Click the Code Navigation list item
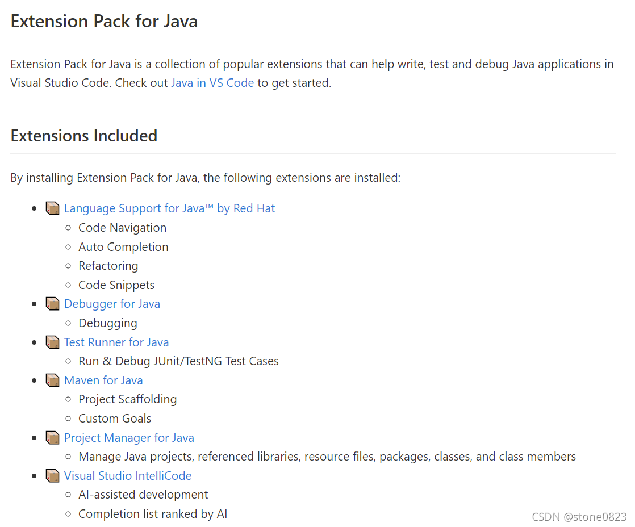 point(122,228)
